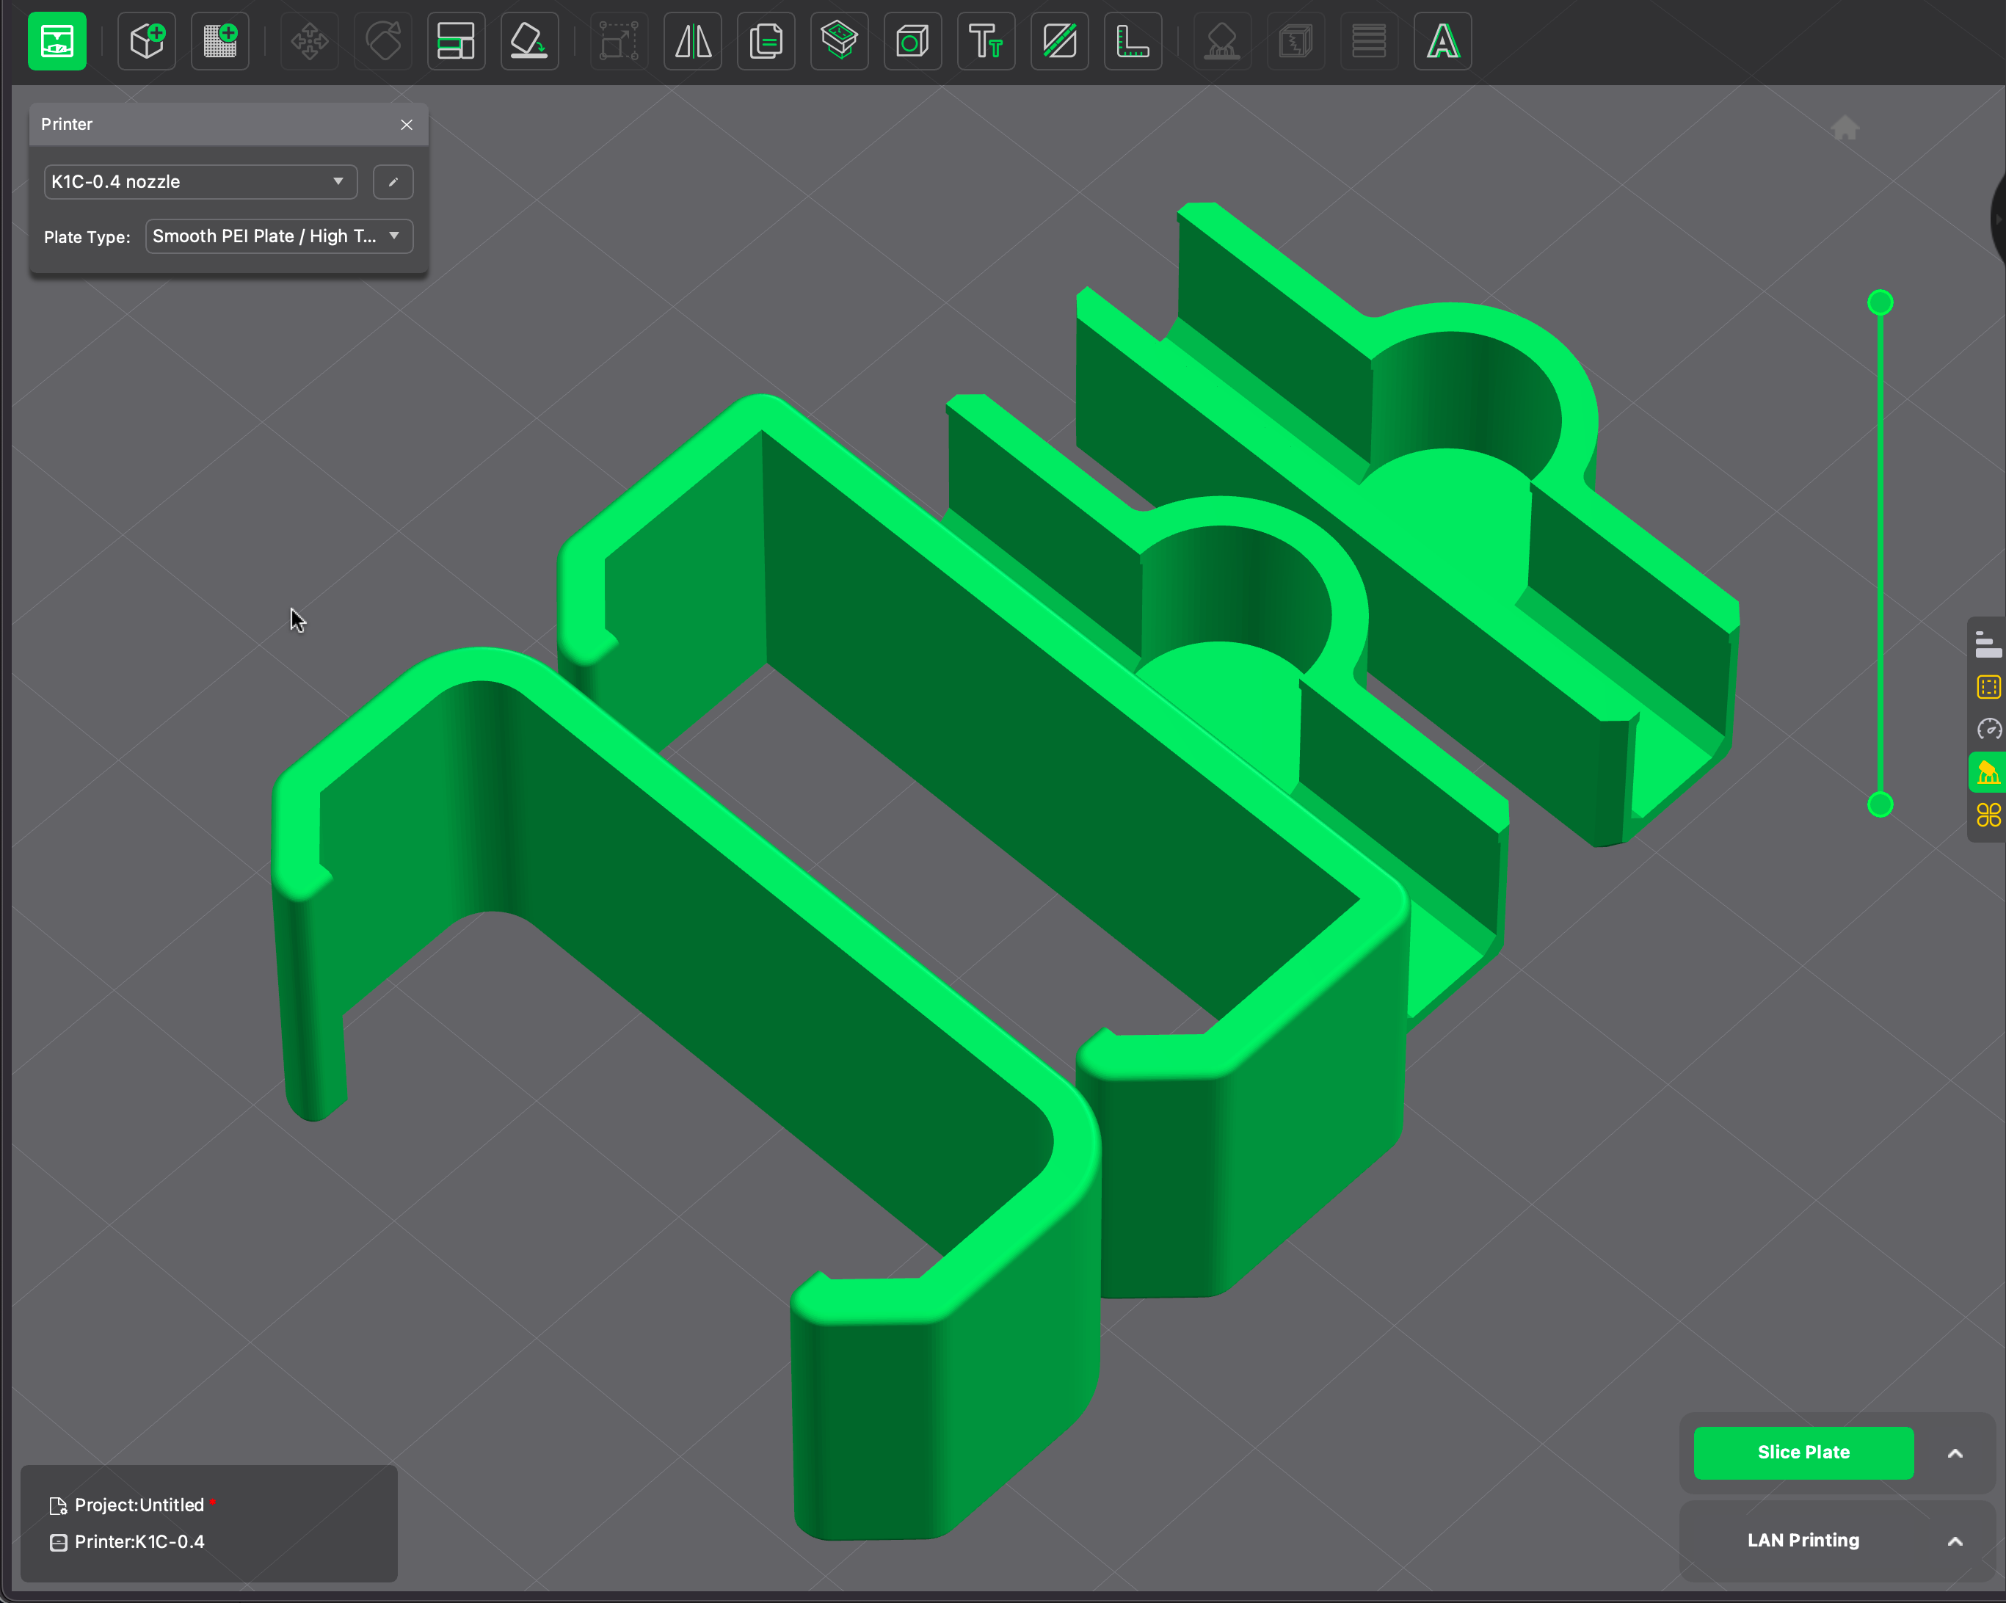Click the Plate Type label
The height and width of the screenshot is (1603, 2006).
point(87,237)
